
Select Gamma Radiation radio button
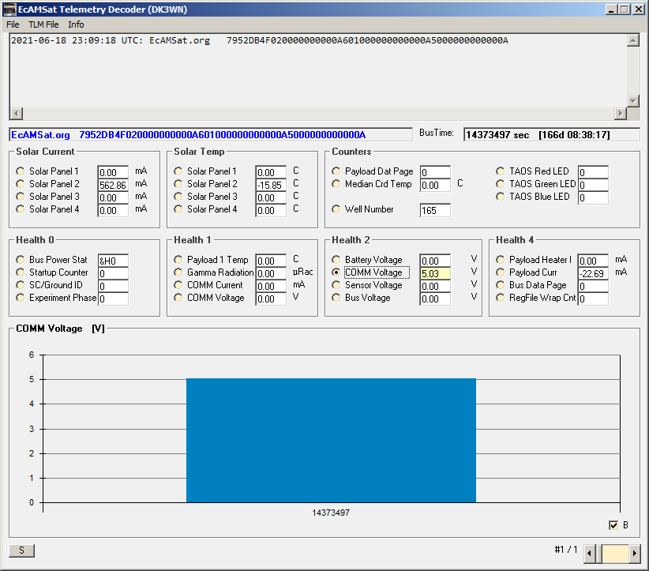(x=178, y=272)
